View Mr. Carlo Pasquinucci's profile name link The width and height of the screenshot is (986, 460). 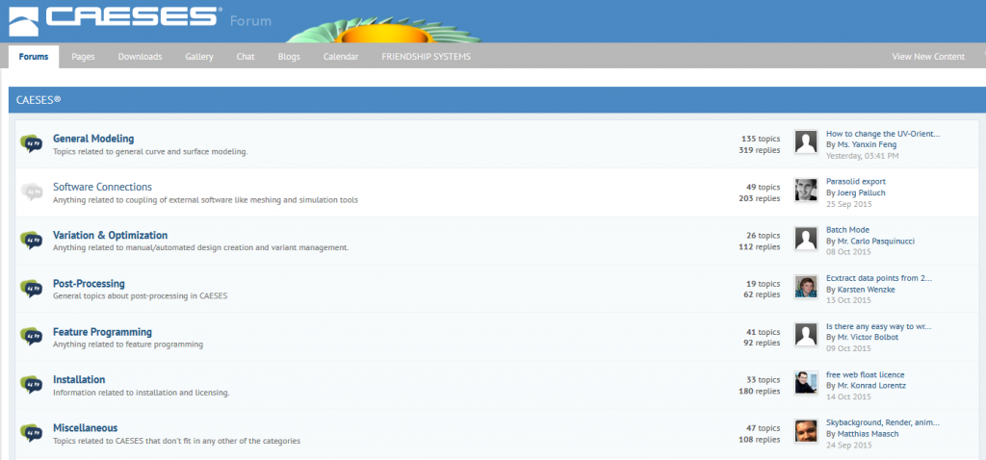tap(876, 241)
